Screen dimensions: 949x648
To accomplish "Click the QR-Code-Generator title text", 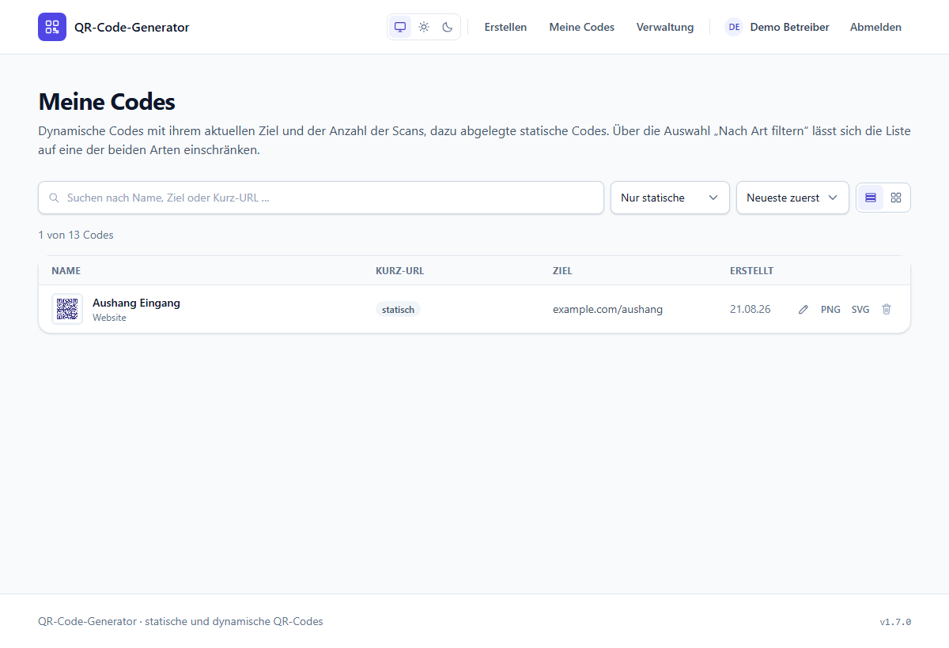I will (x=132, y=27).
